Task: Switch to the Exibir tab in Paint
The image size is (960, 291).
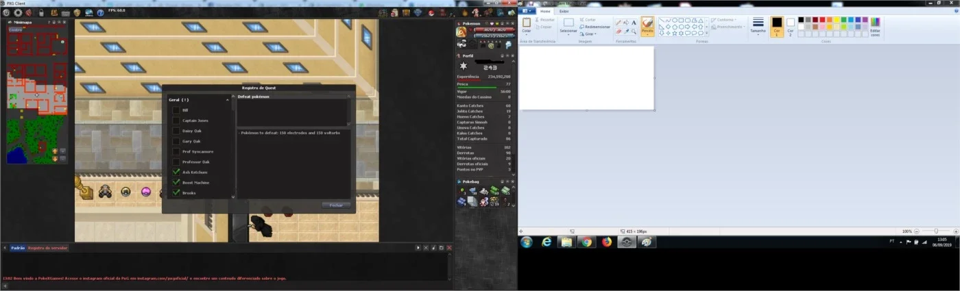Action: [x=564, y=11]
